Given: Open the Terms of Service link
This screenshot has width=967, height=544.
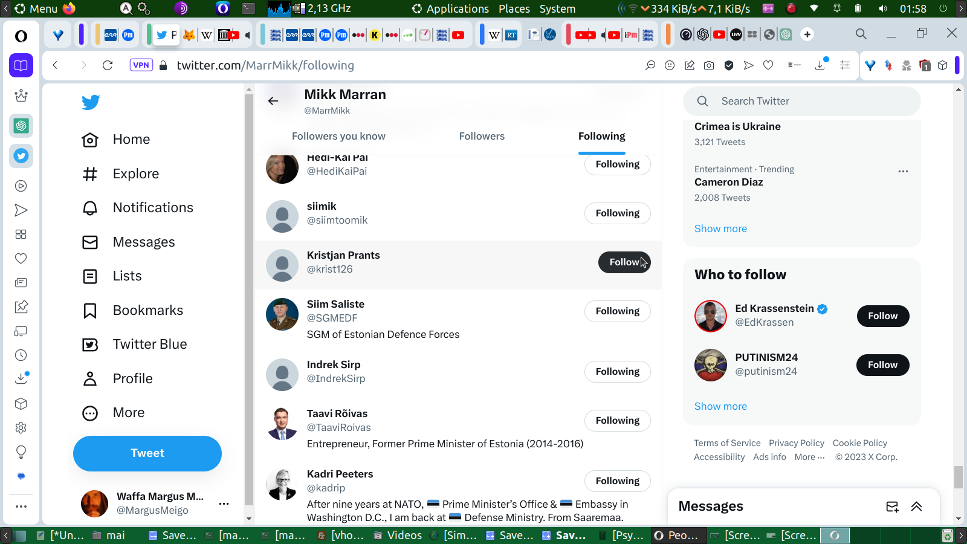Looking at the screenshot, I should click(x=727, y=443).
